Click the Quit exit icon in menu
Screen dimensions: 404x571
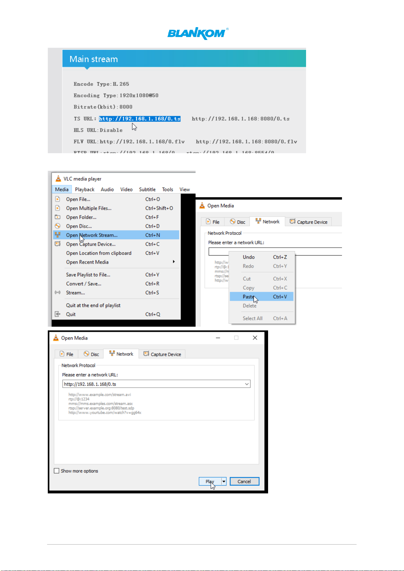[x=58, y=314]
